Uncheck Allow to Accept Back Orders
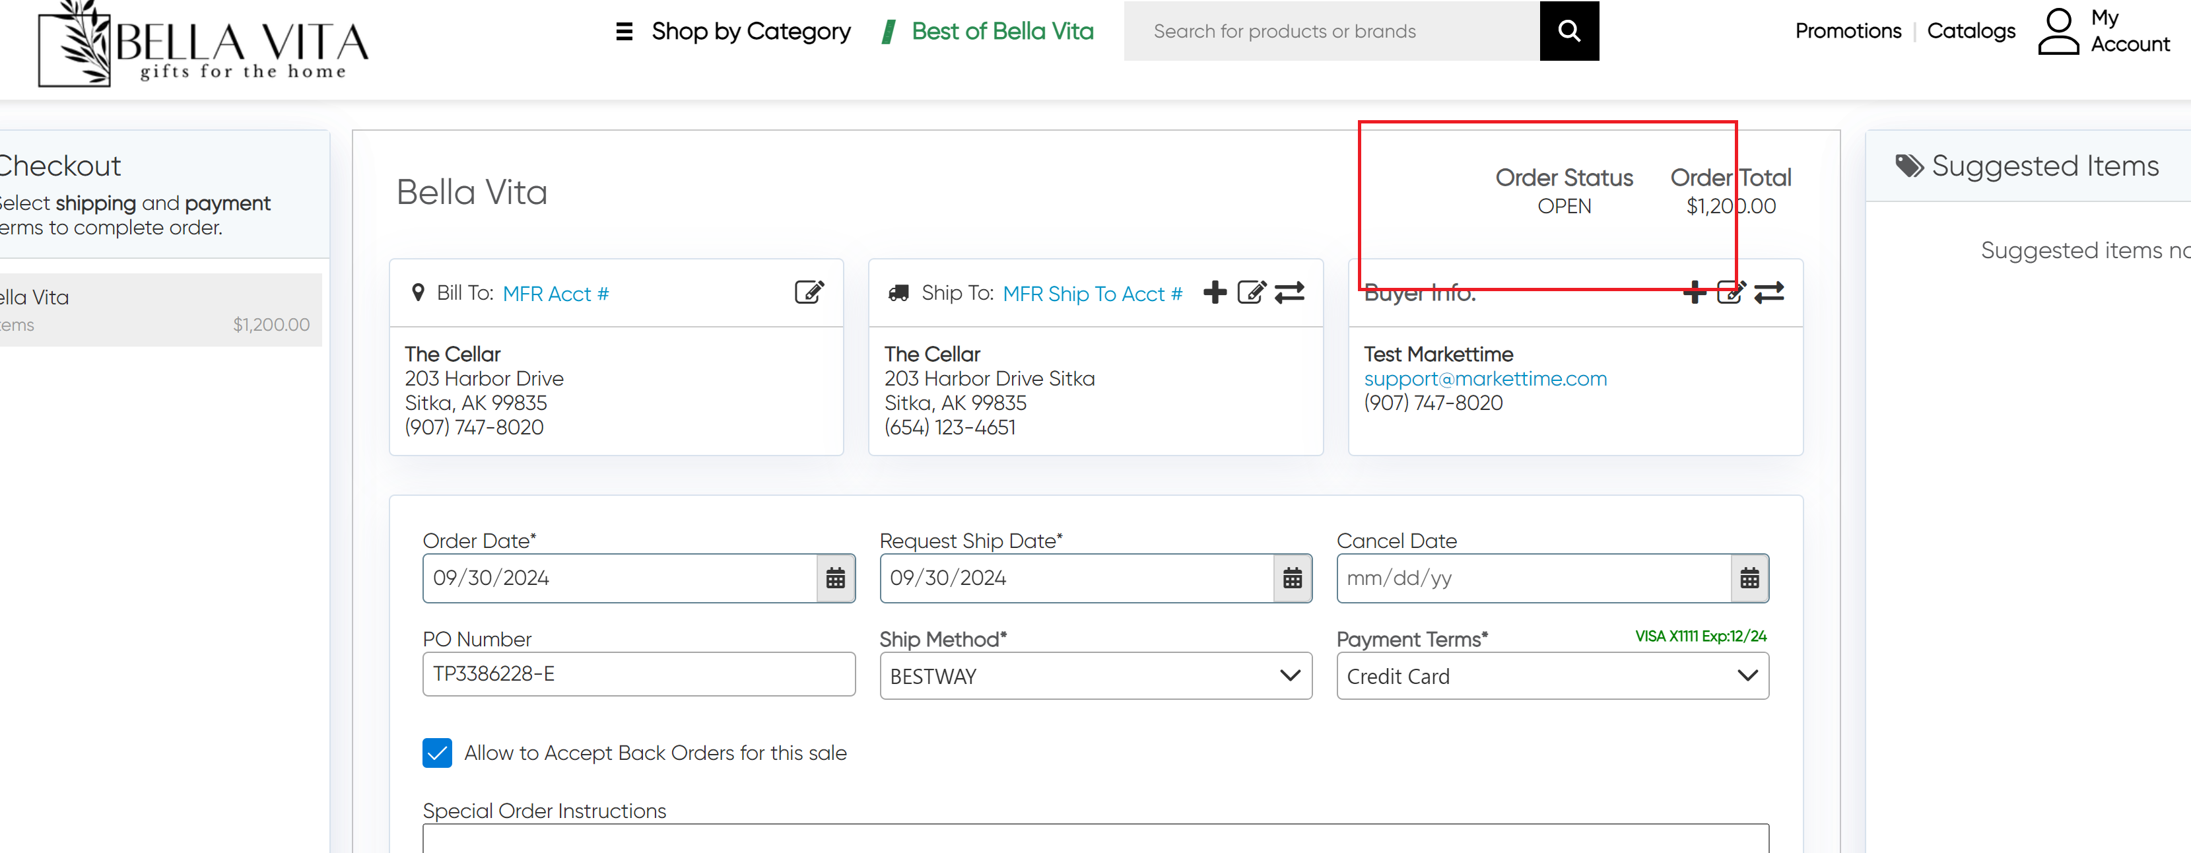The width and height of the screenshot is (2191, 853). tap(437, 753)
